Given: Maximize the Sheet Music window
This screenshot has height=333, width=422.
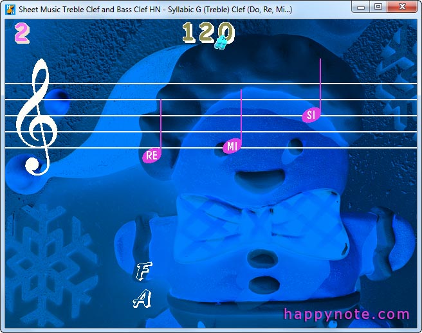Looking at the screenshot, I should (378, 6).
